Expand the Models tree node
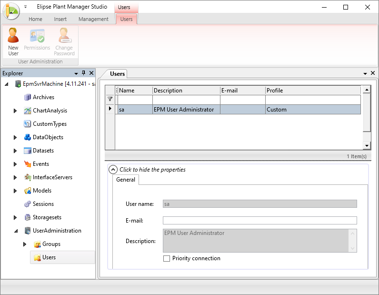 pos(15,191)
